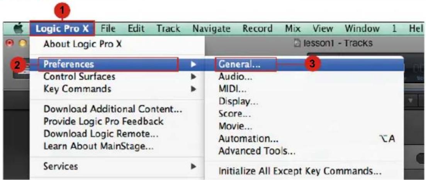Screen dimensions: 426x180
Task: Open the Edit menu
Action: (x=136, y=29)
